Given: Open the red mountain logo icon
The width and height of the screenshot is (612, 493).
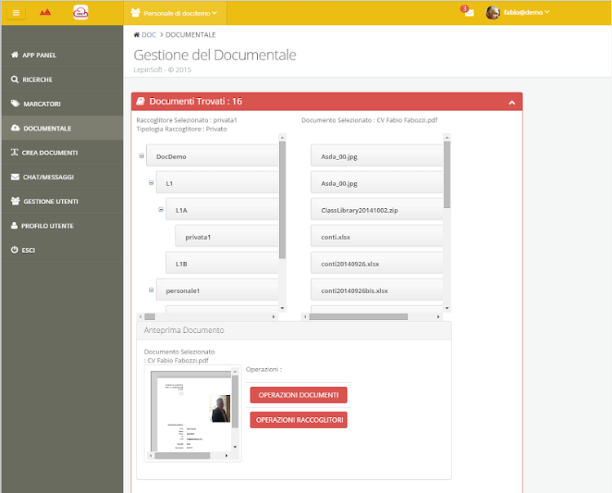Looking at the screenshot, I should 45,12.
